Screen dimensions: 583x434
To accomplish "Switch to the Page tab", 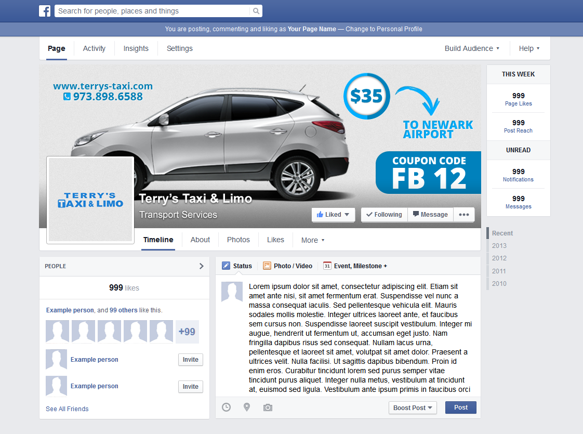I will (57, 48).
